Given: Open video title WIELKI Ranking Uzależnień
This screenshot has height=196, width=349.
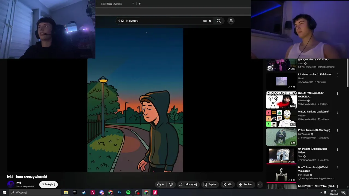Looking at the screenshot, I should [314, 112].
